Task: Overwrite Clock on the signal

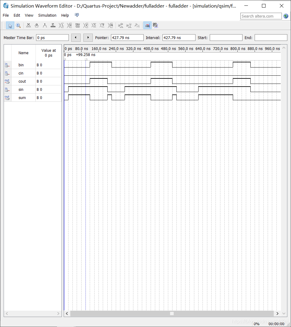Action: click(x=94, y=26)
